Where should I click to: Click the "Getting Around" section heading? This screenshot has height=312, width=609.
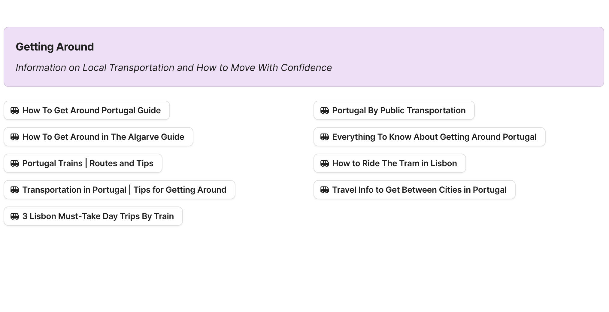coord(55,47)
